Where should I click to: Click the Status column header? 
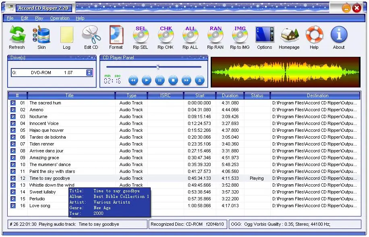[x=257, y=95]
